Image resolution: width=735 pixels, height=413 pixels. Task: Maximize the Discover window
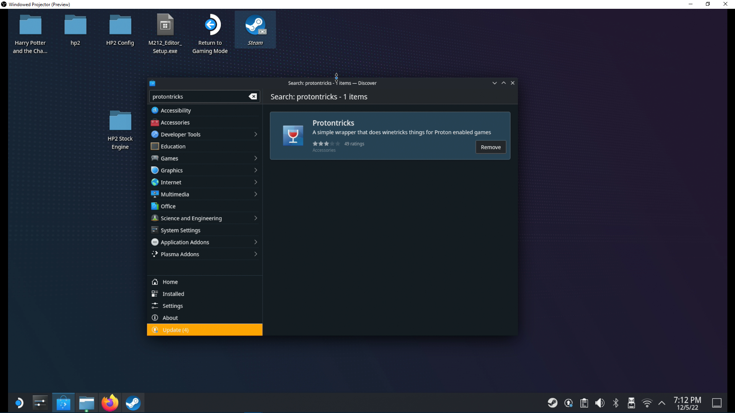pyautogui.click(x=504, y=83)
